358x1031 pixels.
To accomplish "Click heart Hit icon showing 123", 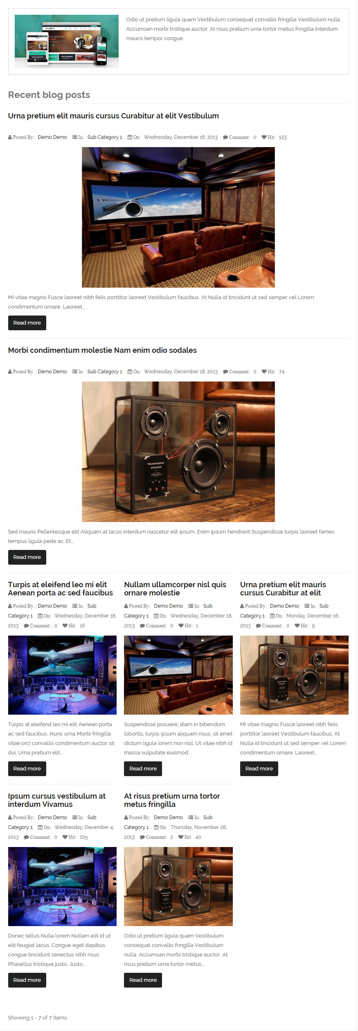I will [264, 137].
